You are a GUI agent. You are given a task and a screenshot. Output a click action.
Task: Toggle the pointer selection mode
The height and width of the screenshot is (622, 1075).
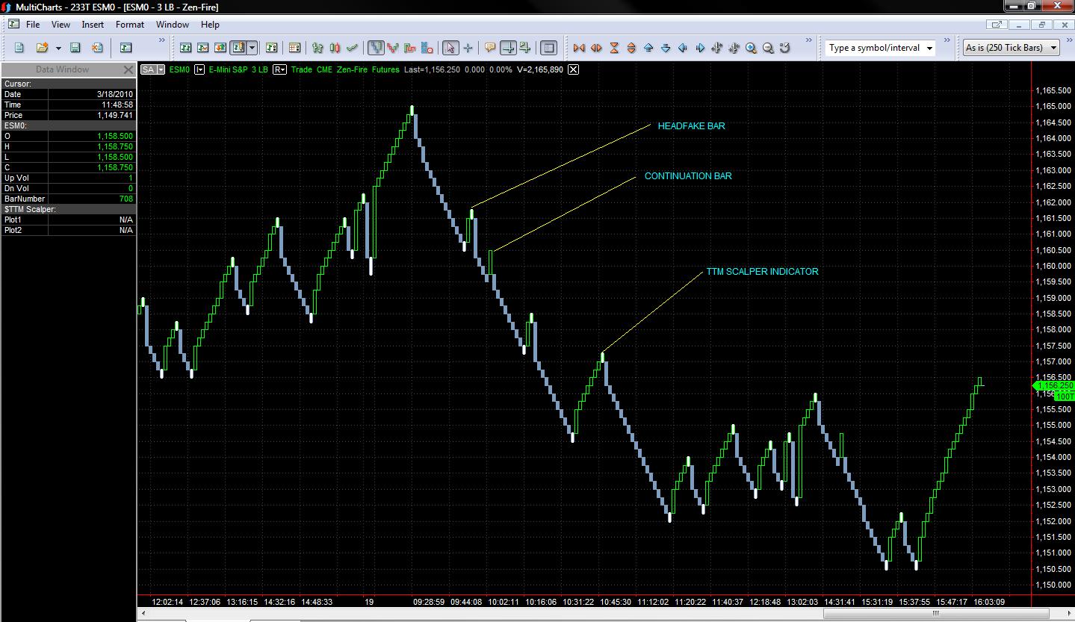tap(450, 48)
